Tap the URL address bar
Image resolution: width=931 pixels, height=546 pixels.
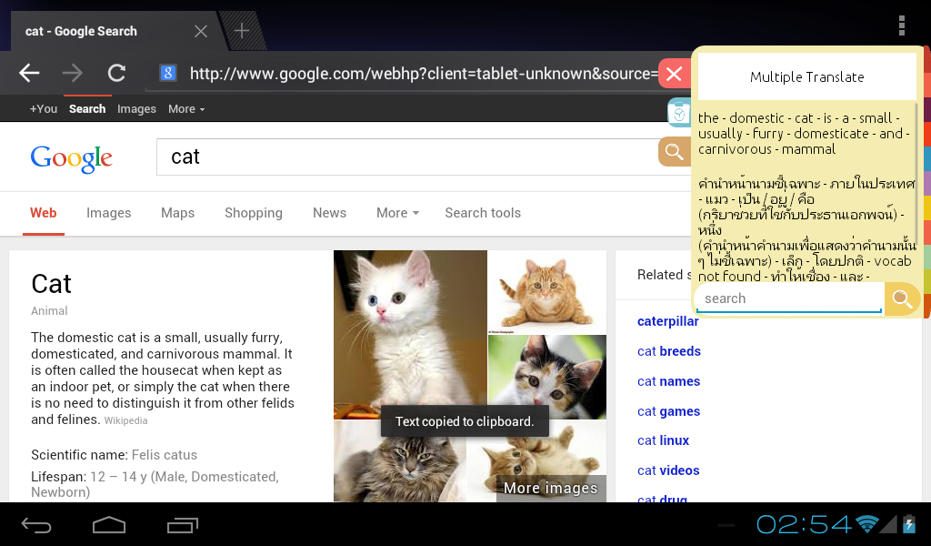[403, 74]
